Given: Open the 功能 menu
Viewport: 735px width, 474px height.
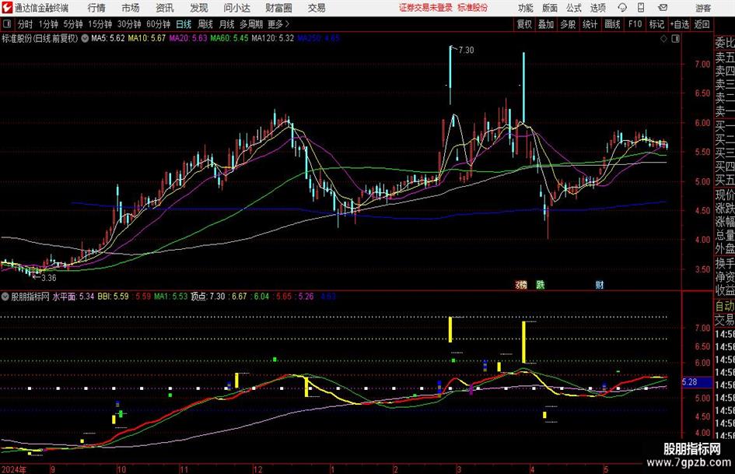Looking at the screenshot, I should point(526,8).
